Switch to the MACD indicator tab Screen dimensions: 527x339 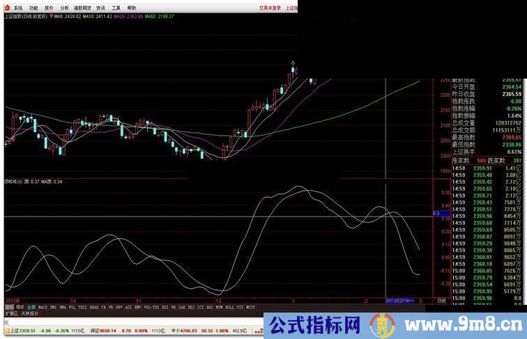(x=43, y=306)
